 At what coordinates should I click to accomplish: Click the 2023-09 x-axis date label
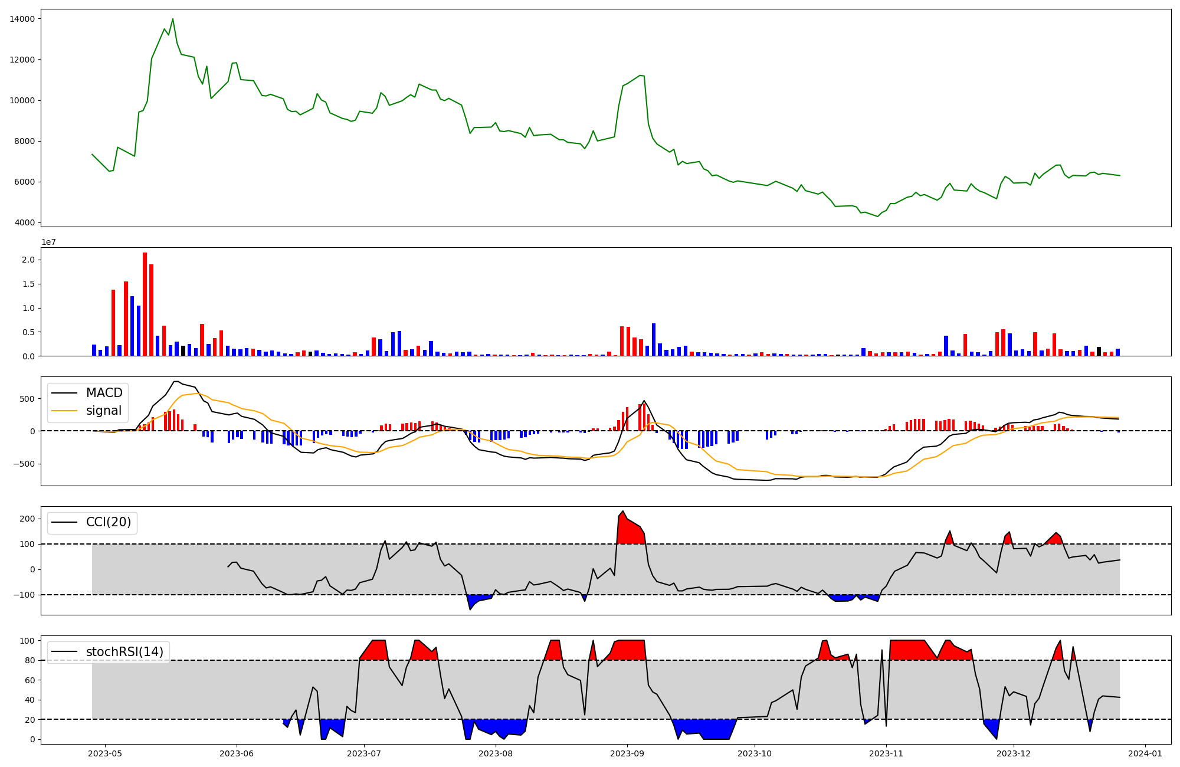tap(627, 753)
